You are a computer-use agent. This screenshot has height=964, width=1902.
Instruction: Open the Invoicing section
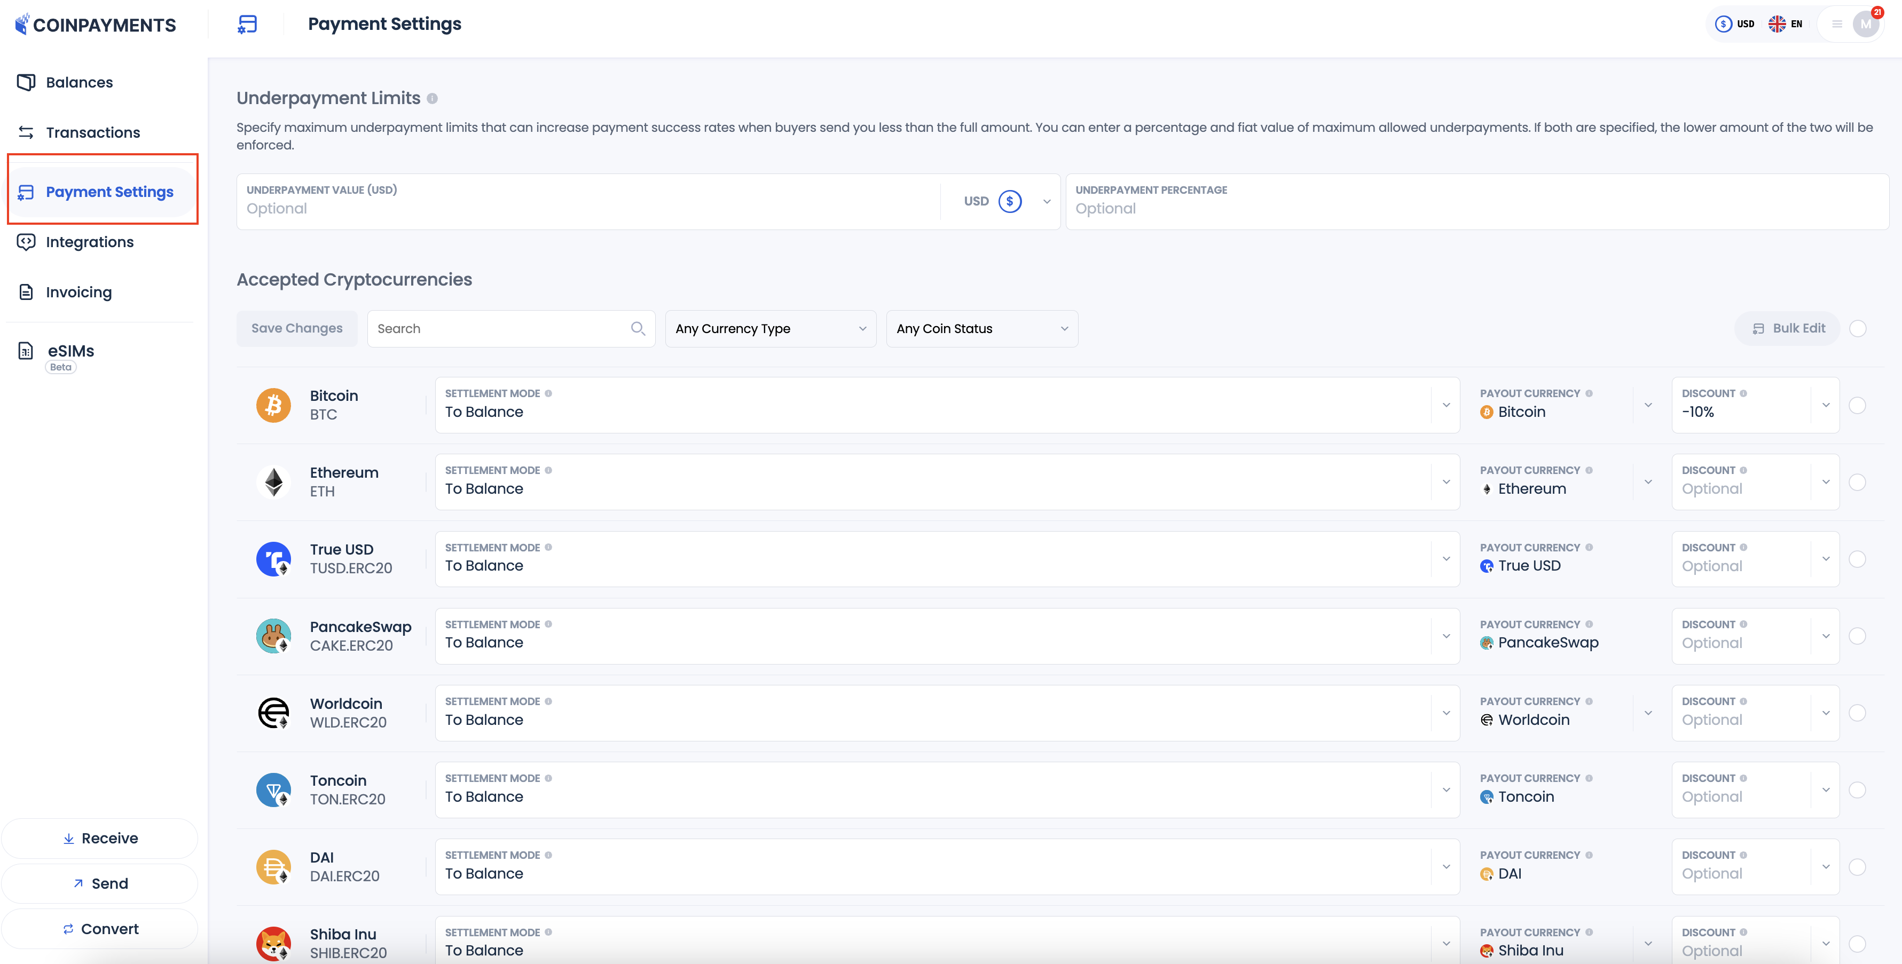(x=78, y=291)
